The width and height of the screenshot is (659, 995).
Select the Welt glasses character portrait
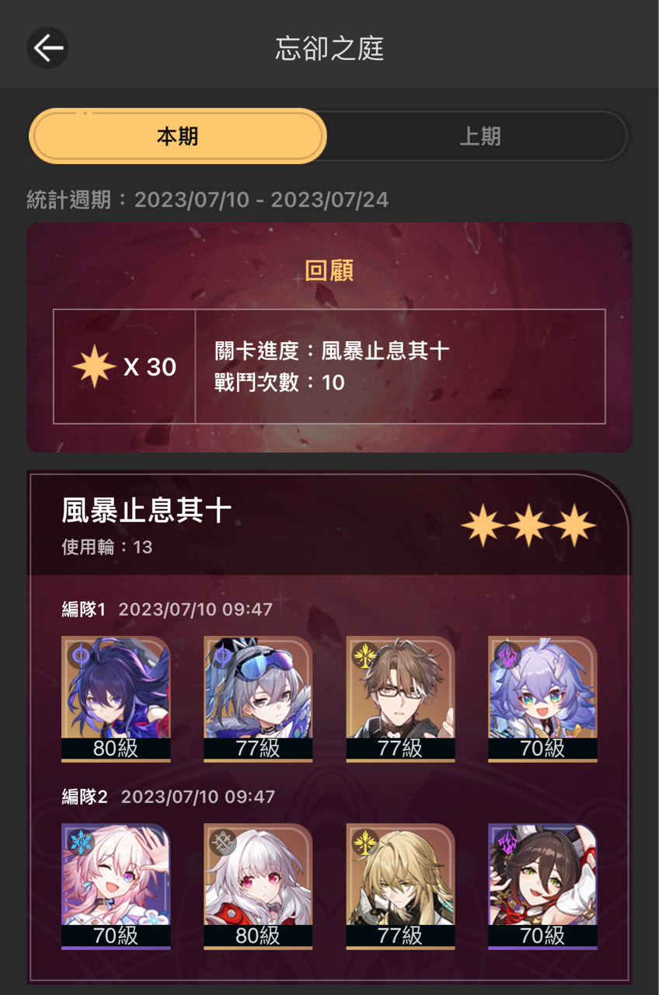400,699
